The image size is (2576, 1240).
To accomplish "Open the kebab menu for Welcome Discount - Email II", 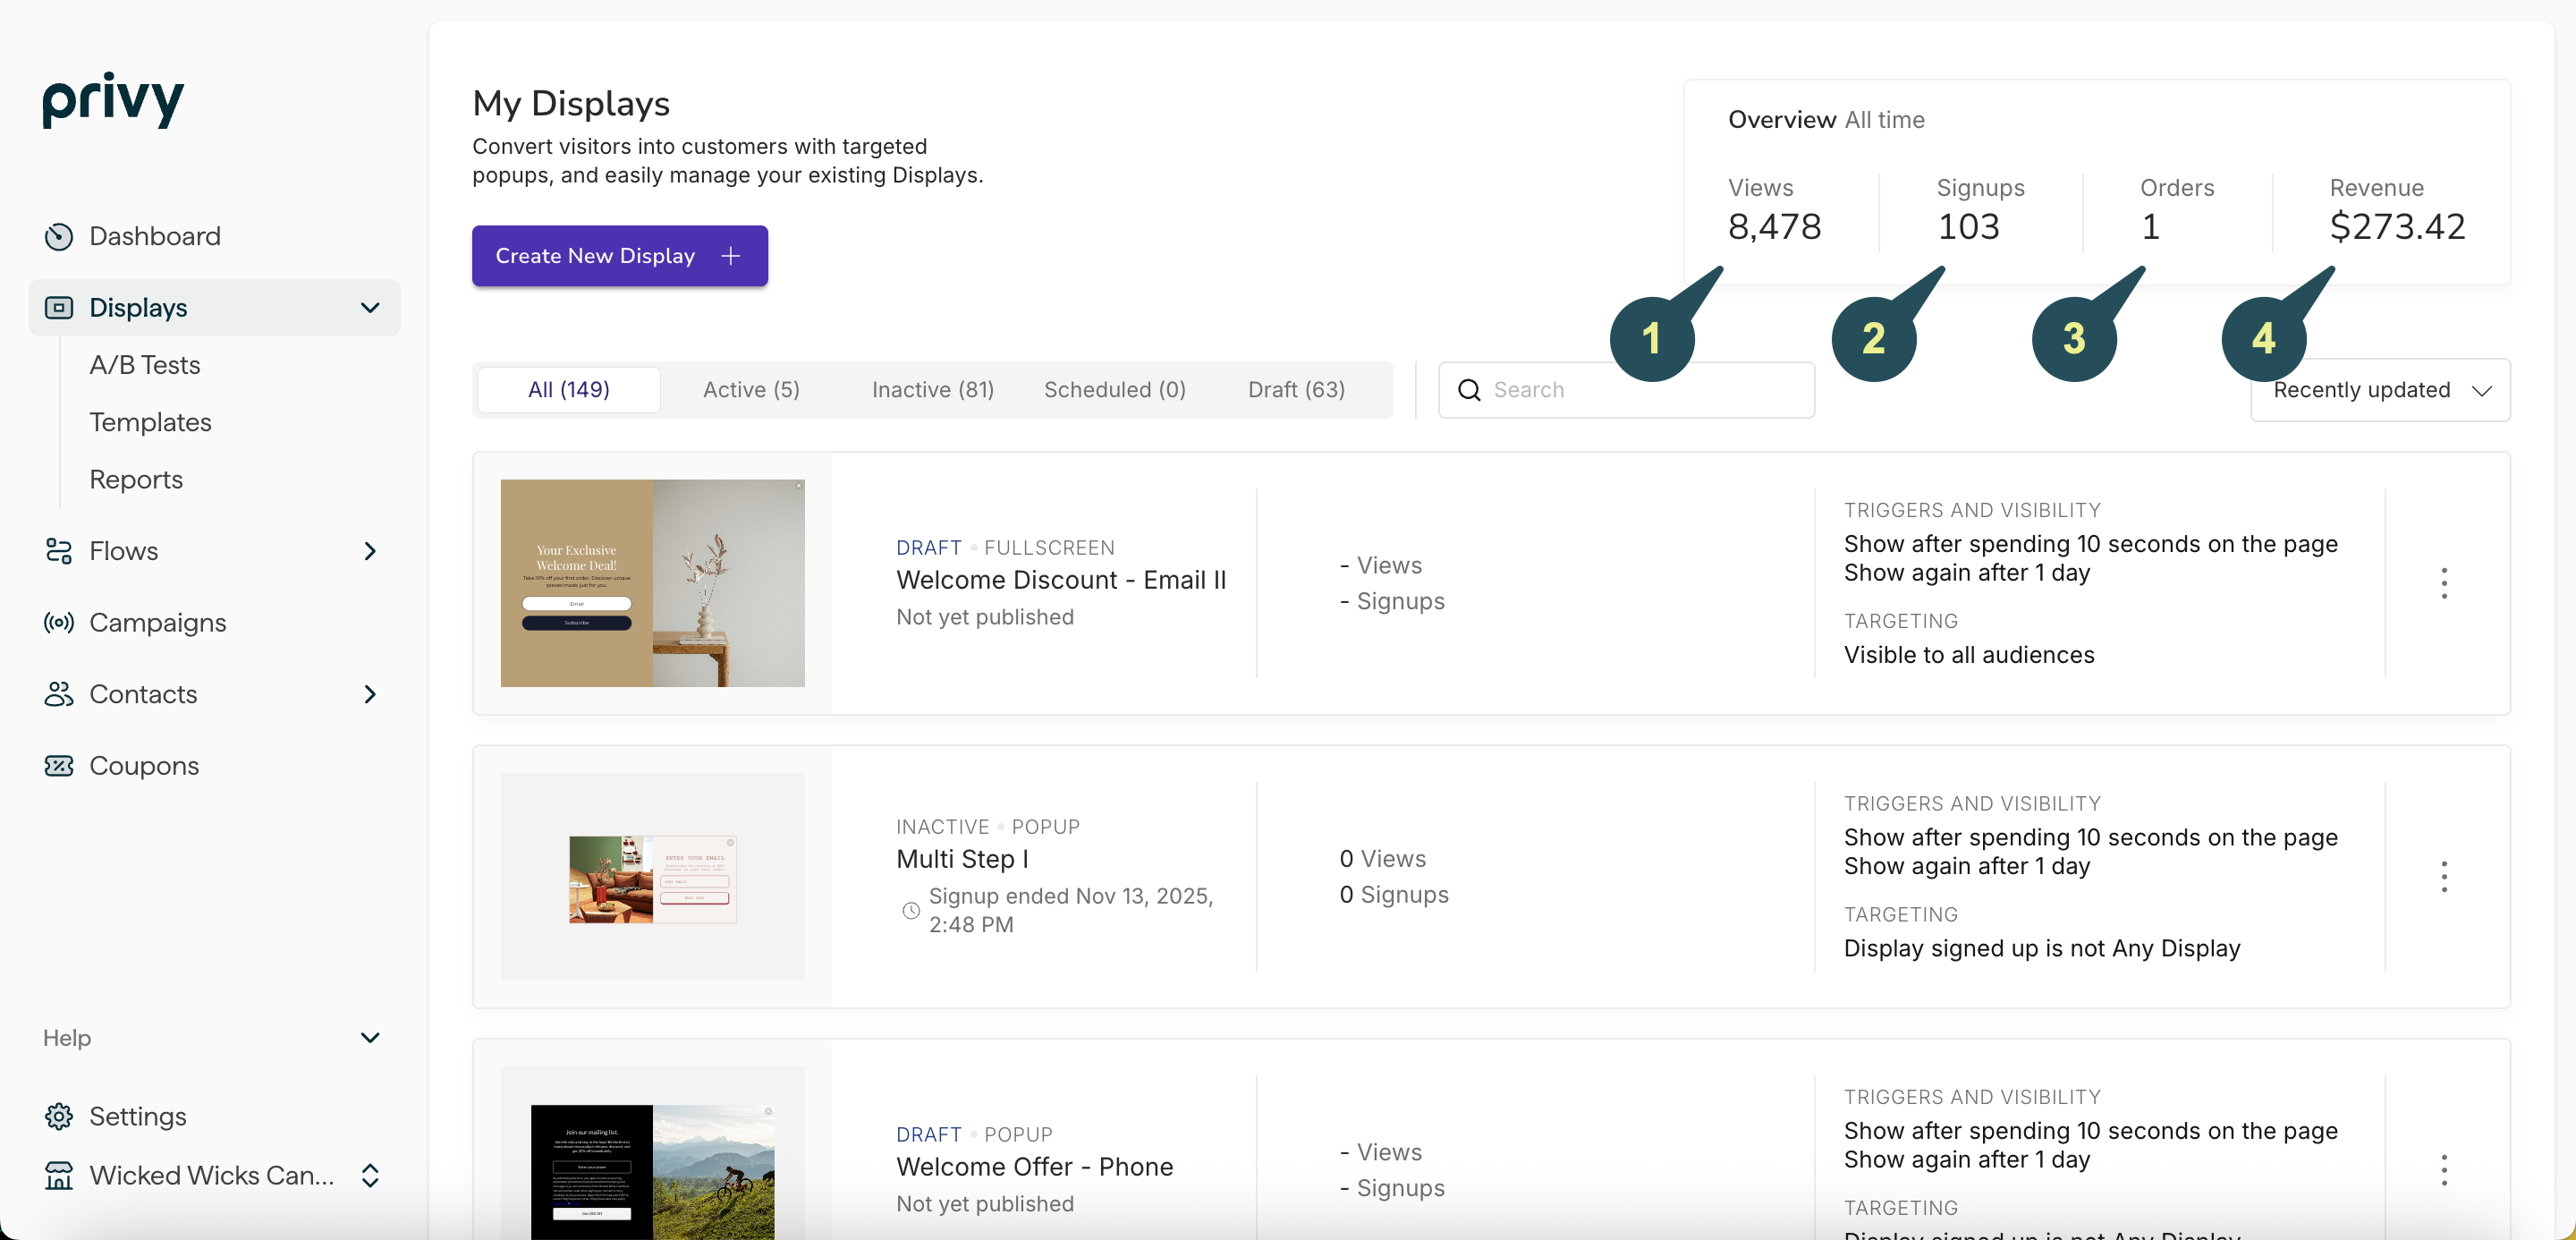I will click(x=2444, y=582).
